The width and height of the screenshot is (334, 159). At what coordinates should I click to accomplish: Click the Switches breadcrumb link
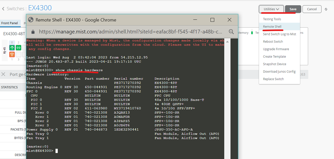click(x=15, y=9)
